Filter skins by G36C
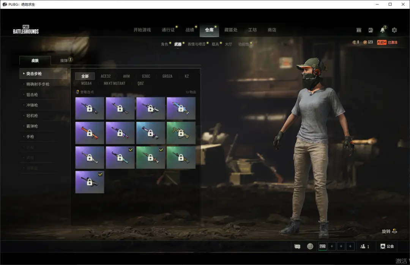 pos(146,76)
